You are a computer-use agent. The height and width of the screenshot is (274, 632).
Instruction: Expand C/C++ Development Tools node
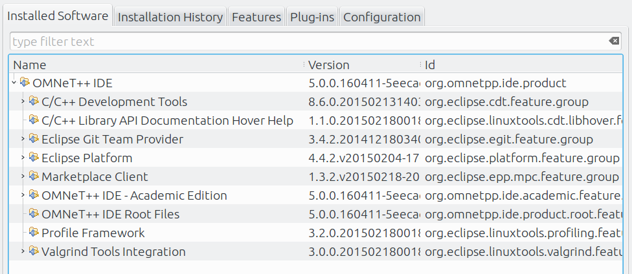point(23,101)
